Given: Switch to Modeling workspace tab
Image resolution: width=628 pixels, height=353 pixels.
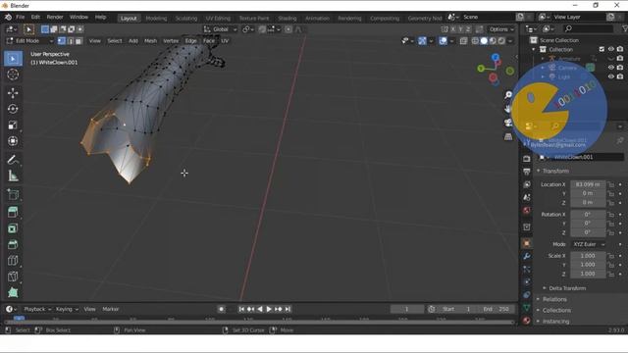Looking at the screenshot, I should [x=156, y=18].
